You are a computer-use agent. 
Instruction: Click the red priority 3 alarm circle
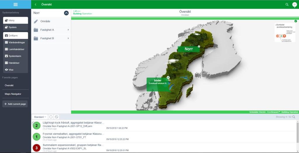click(x=36, y=148)
